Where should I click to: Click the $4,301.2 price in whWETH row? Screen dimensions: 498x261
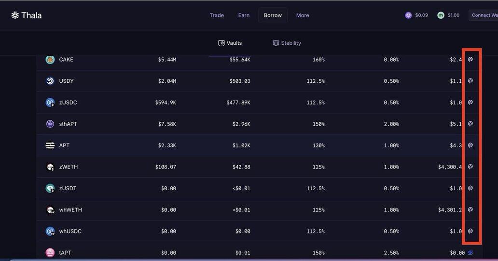(x=450, y=209)
